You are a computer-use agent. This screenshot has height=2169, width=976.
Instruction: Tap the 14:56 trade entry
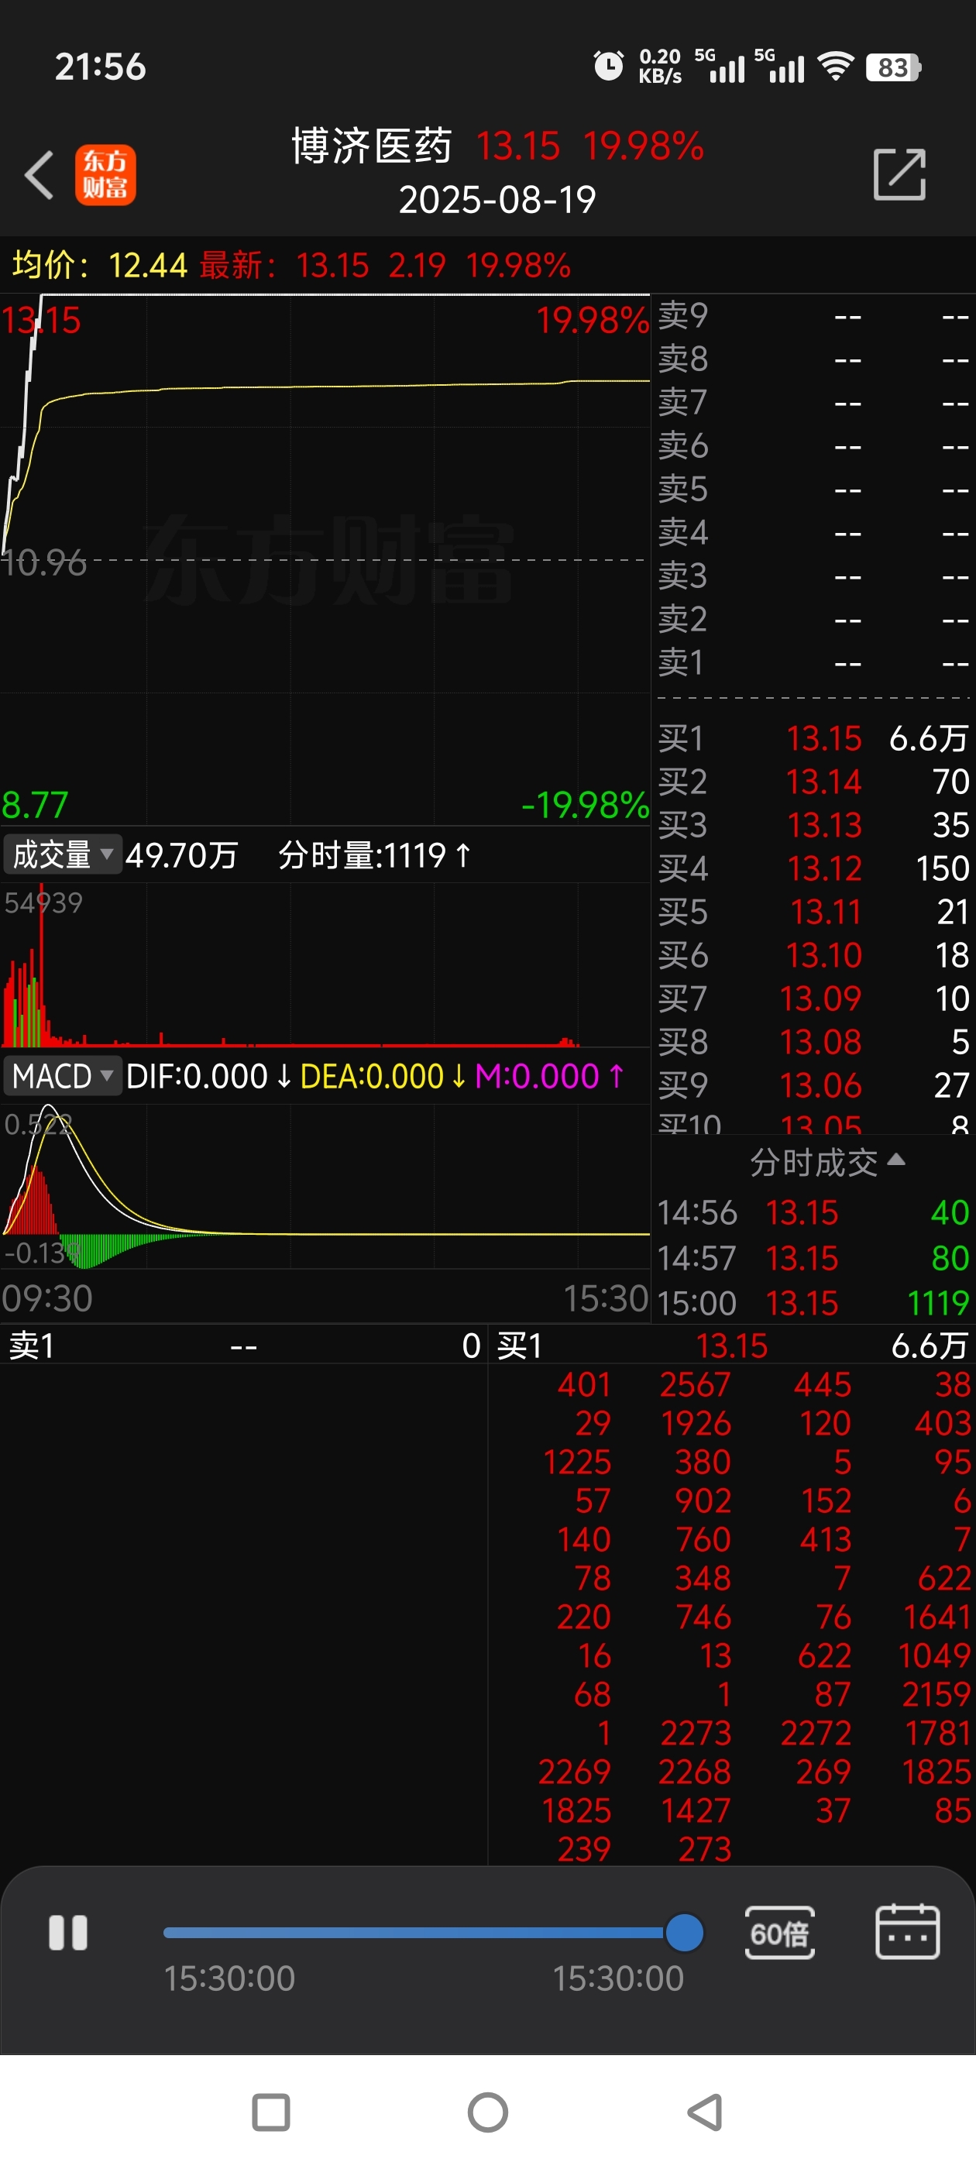[813, 1213]
